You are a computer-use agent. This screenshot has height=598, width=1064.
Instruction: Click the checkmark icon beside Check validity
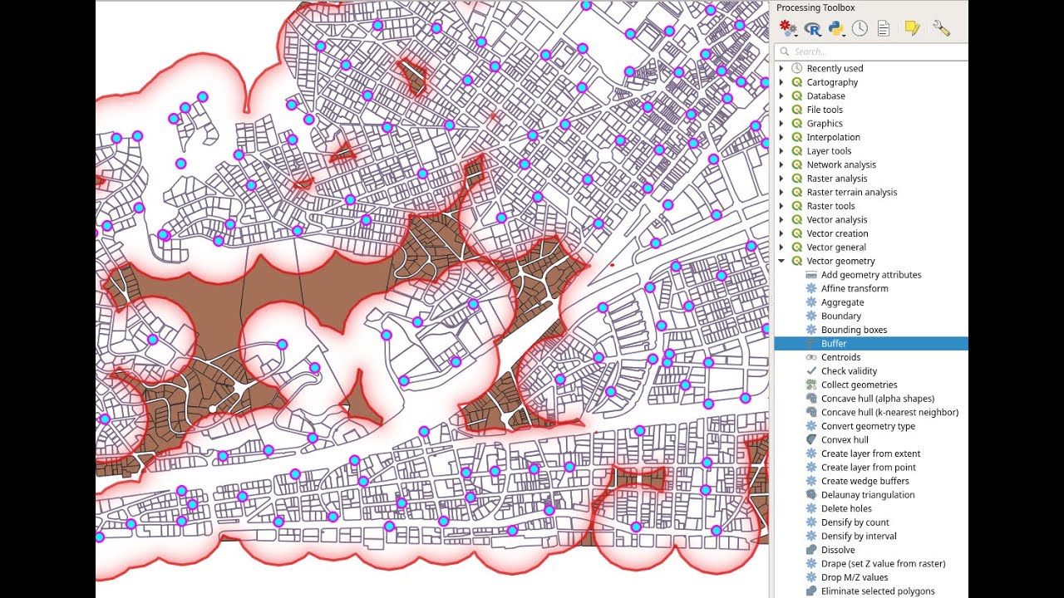[x=811, y=371]
